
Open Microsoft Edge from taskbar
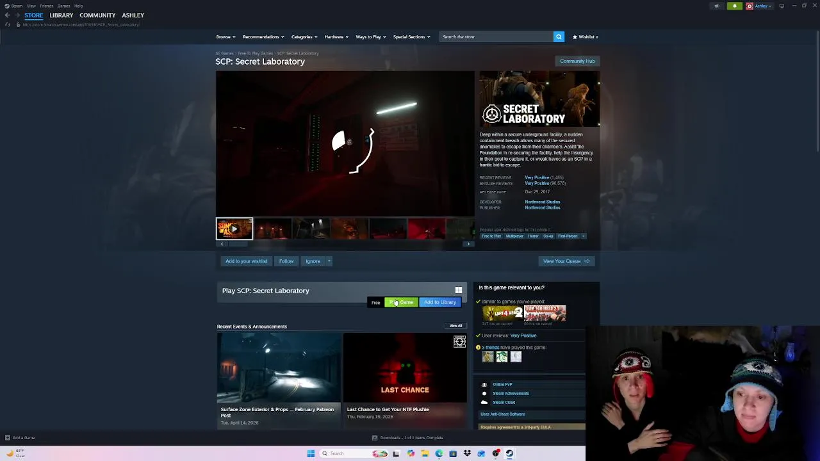coord(439,453)
